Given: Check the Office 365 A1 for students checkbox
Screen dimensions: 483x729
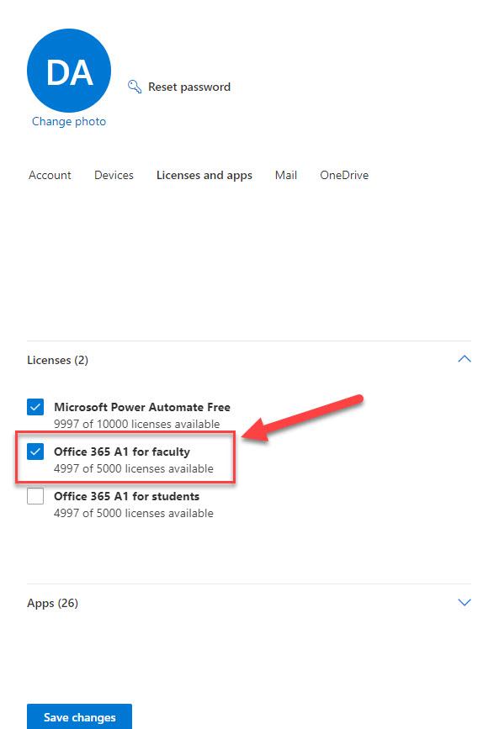Looking at the screenshot, I should click(x=35, y=496).
